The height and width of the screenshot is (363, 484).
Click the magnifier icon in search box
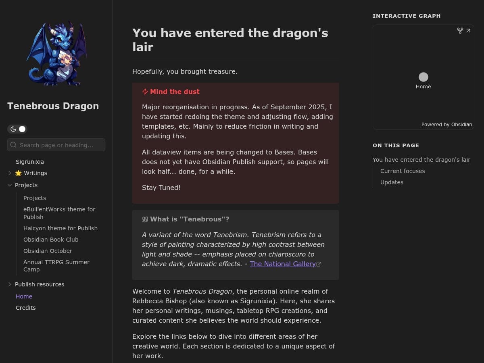(x=13, y=145)
